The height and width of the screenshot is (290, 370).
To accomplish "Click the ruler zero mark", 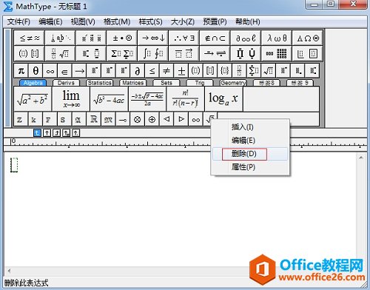I will click(x=13, y=141).
